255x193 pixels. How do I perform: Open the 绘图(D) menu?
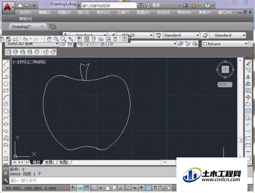143,12
